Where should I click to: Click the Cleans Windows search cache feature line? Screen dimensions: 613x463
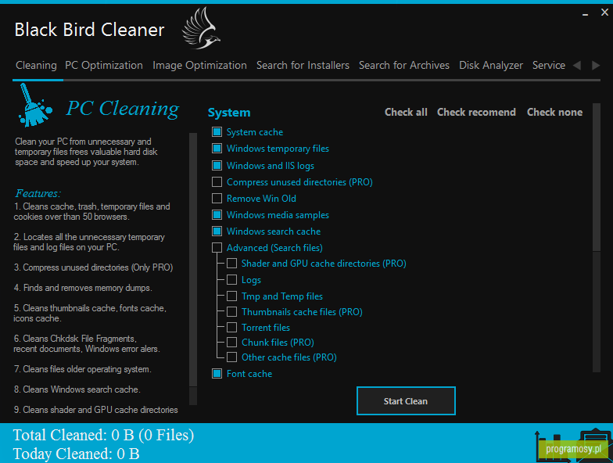77,389
